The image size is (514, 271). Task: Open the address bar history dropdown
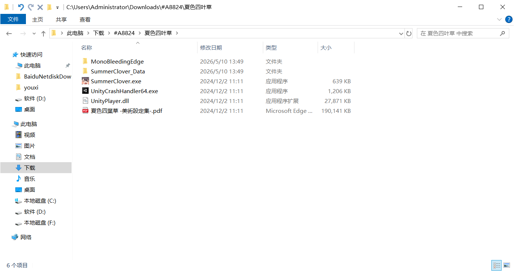pyautogui.click(x=401, y=34)
